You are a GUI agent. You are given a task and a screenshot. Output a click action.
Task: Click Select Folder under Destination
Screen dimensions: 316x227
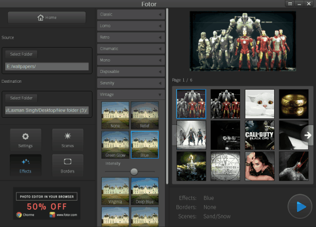(x=21, y=98)
